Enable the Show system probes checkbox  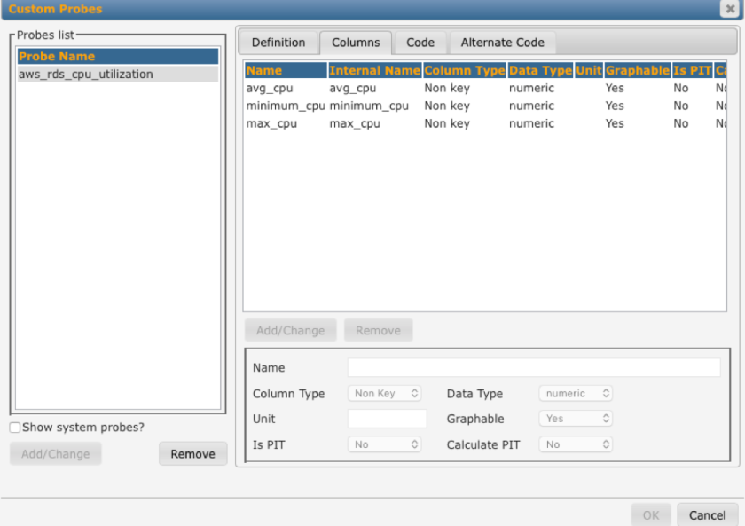point(15,428)
